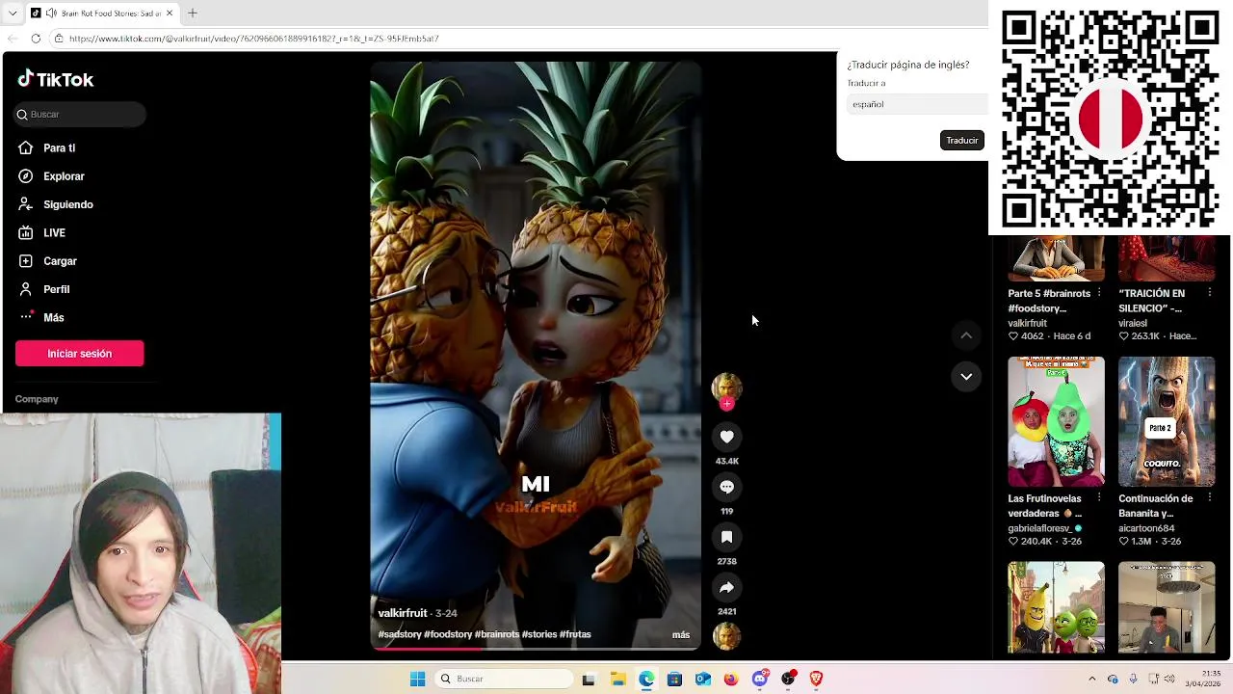Open the Las Frutinovelas verdaderas video thumbnail
Image resolution: width=1233 pixels, height=694 pixels.
[1056, 421]
